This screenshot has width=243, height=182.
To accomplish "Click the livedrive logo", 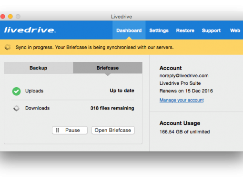I will 30,30.
